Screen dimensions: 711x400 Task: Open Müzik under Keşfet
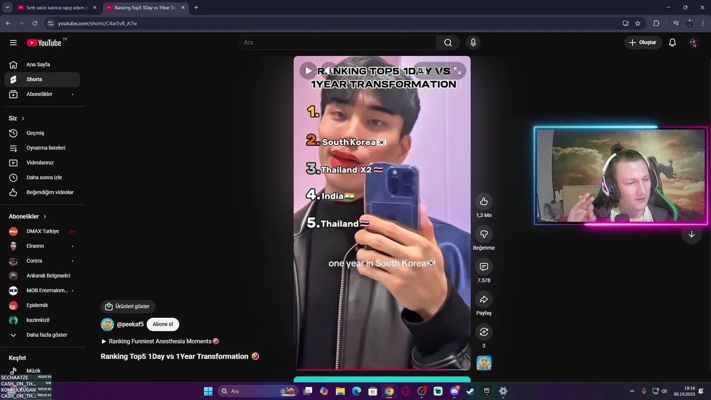pos(42,371)
